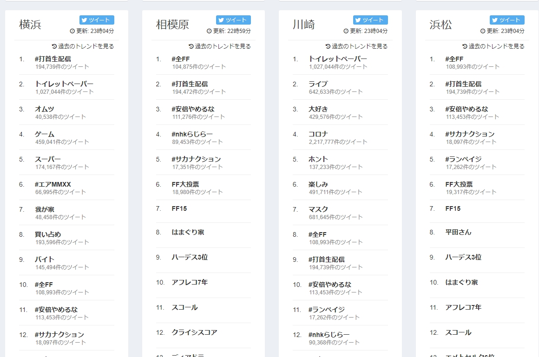
Task: Open #全FF trend ranked 10 in 横浜
Action: [44, 285]
